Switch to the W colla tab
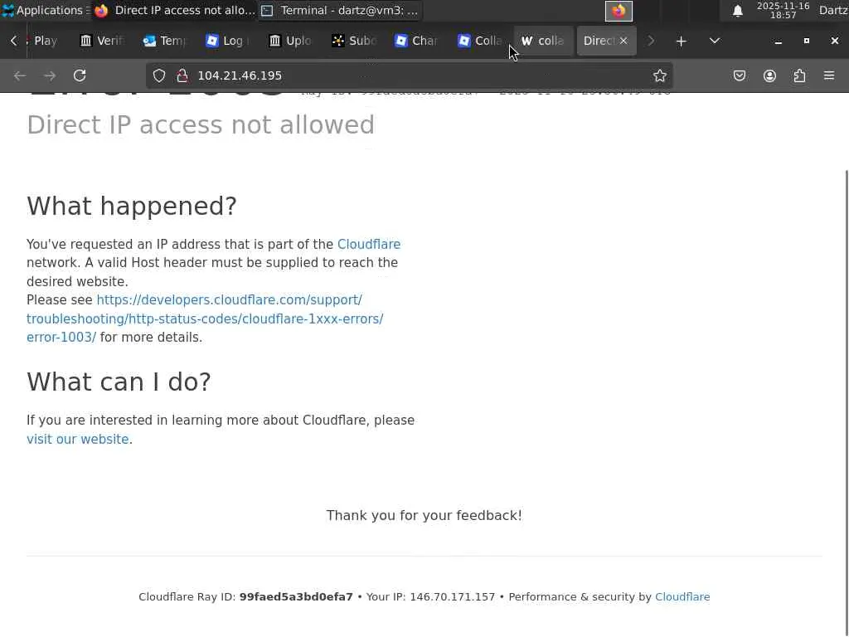 click(x=543, y=41)
